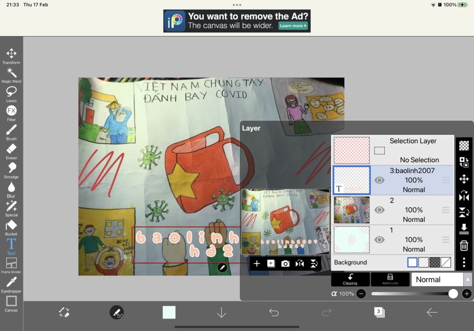The width and height of the screenshot is (474, 331).
Task: Open layers panel via the 3 badge
Action: [379, 312]
